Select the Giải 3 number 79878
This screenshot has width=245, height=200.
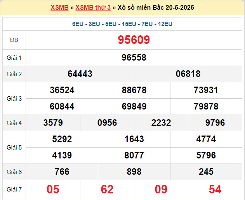point(206,106)
